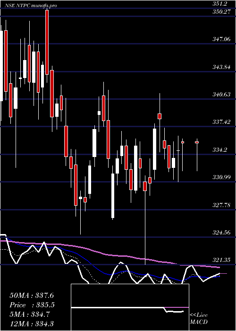Screen dimensions: 236x331
Task: Select the 321.35 price level label
Action: point(221,260)
